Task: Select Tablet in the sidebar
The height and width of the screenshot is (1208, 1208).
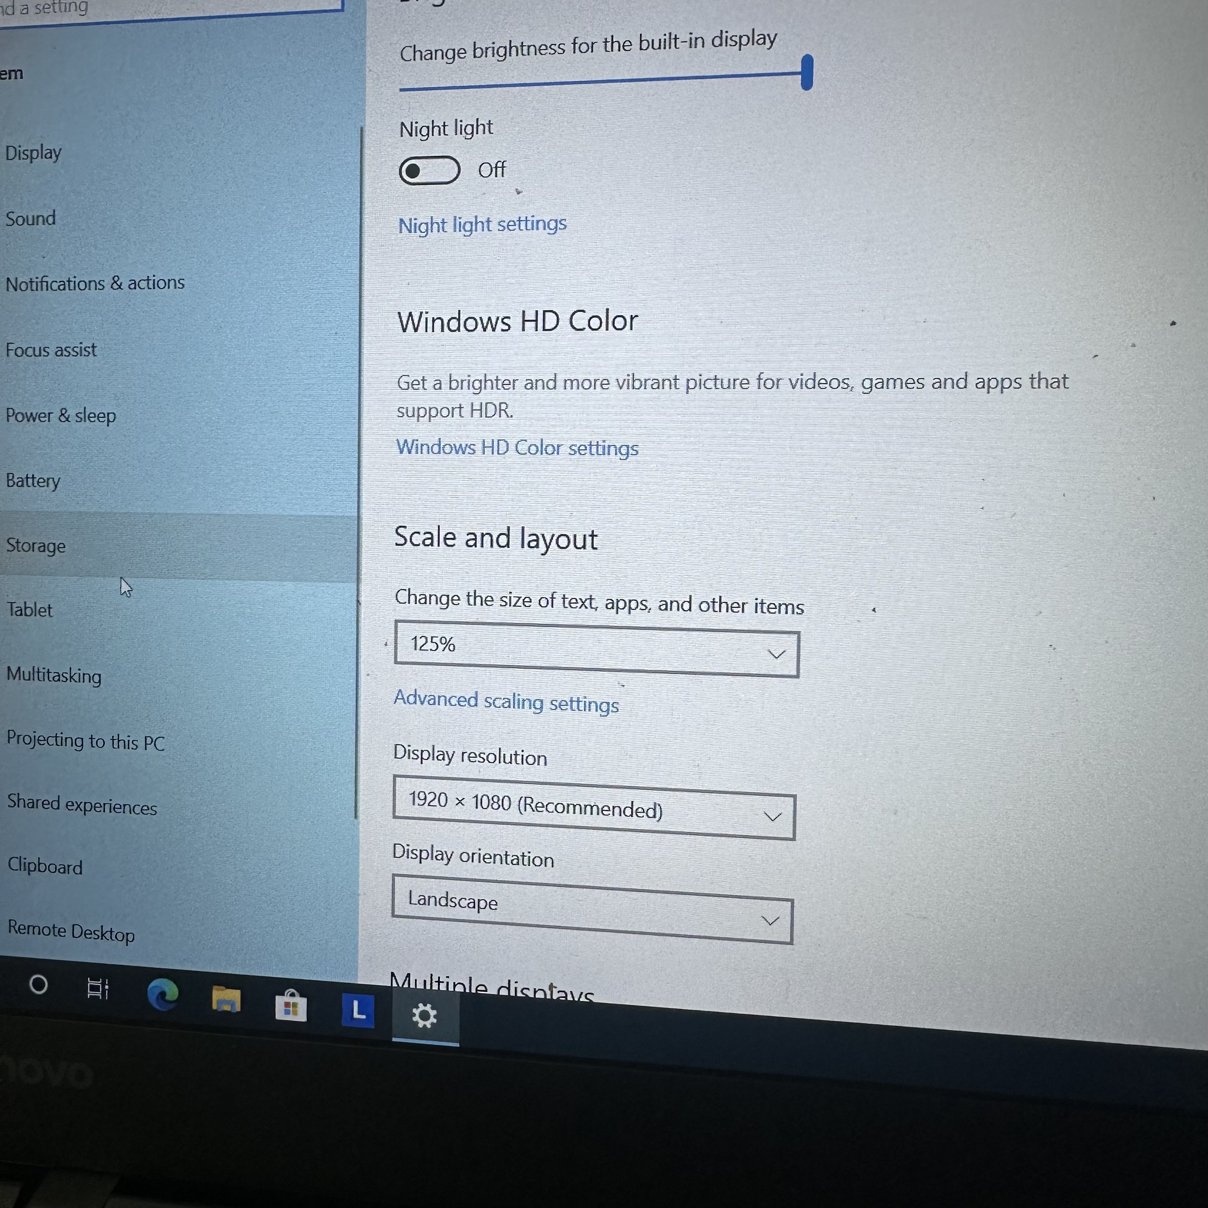Action: 30,610
